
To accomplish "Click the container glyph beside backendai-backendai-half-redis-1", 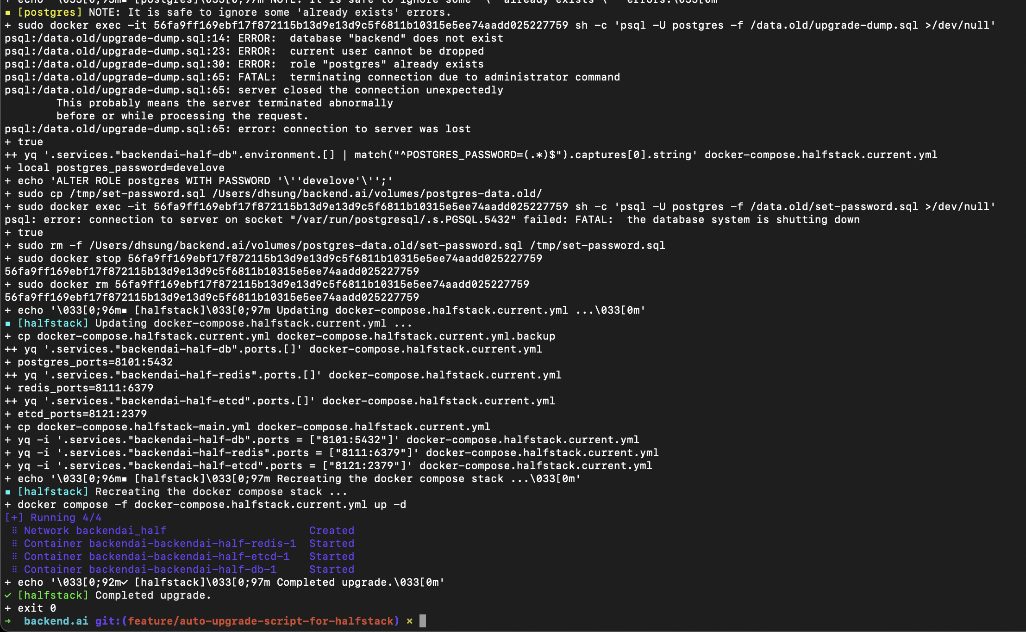I will [x=14, y=543].
